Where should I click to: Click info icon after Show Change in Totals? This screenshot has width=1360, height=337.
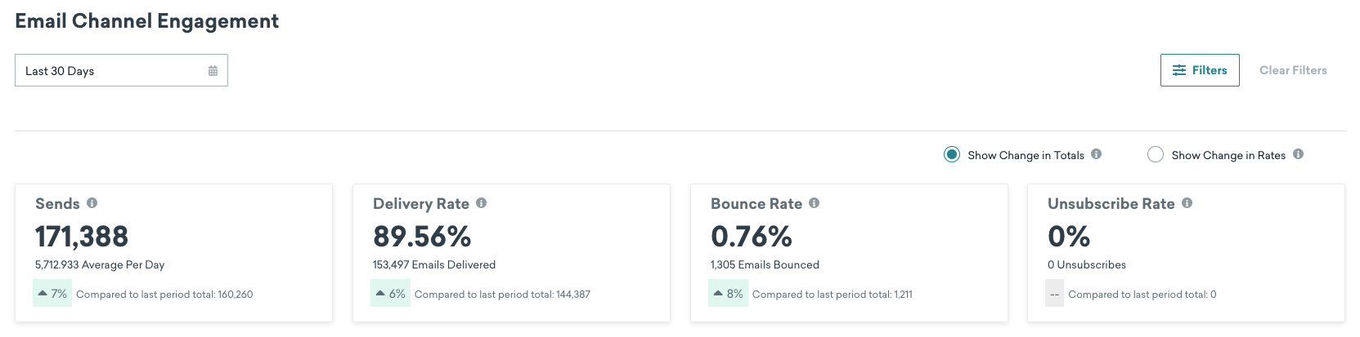click(x=1096, y=154)
